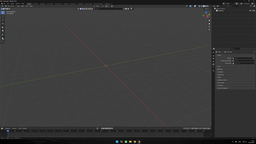Pick camera with the eyedropper icon

(x=253, y=58)
